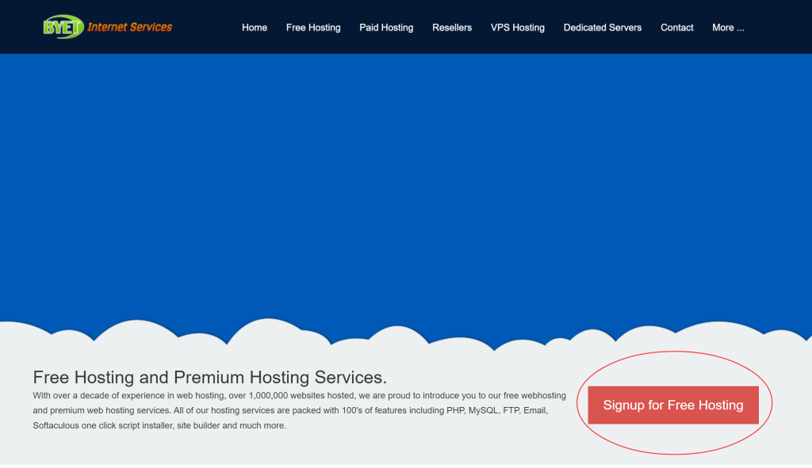Viewport: 812px width, 468px height.
Task: Navigate to VPS Hosting
Action: click(517, 28)
